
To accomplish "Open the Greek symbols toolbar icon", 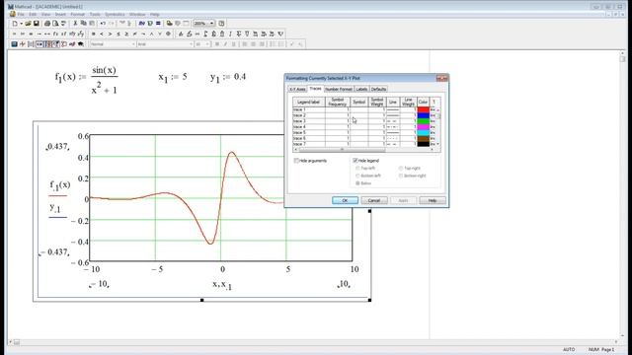I will pos(72,43).
